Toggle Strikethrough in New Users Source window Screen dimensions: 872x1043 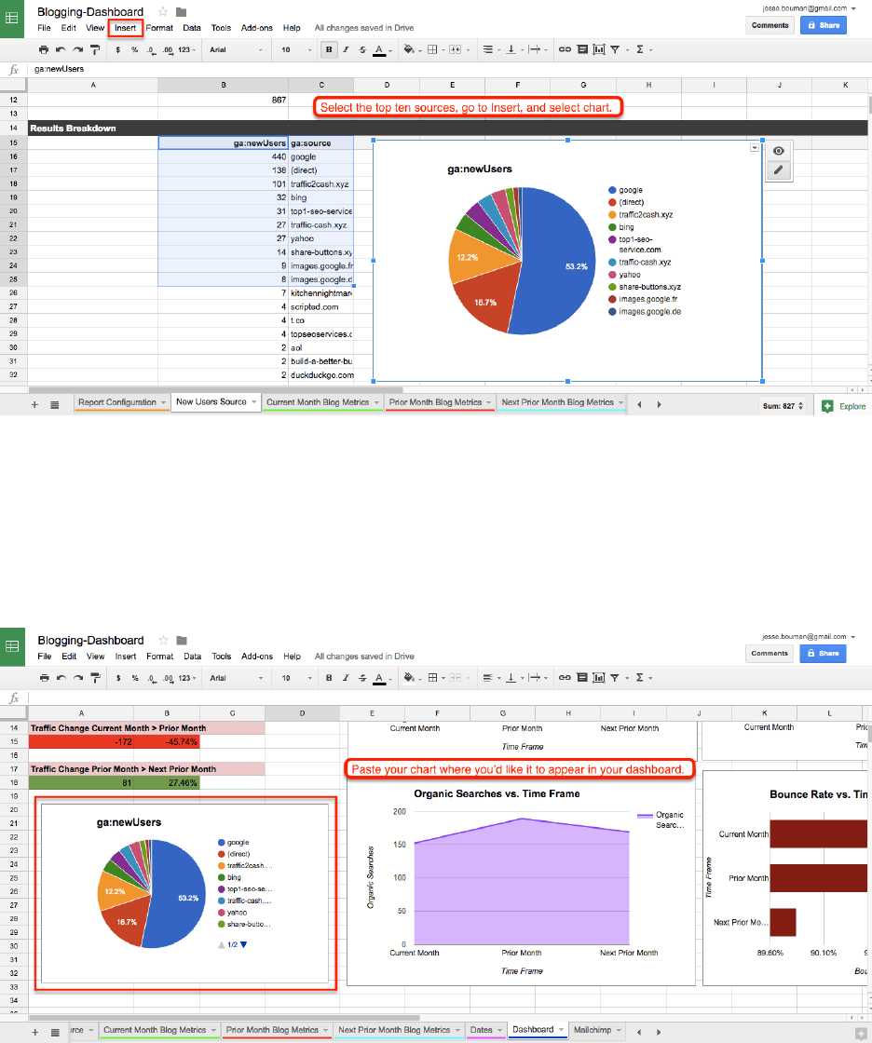[x=362, y=50]
